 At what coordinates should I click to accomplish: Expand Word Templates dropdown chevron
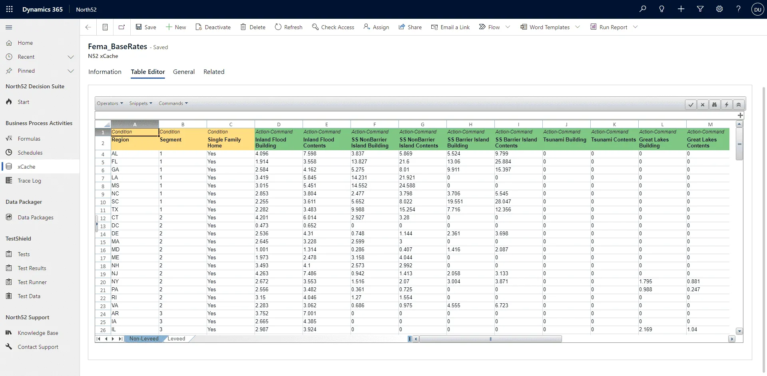click(578, 27)
